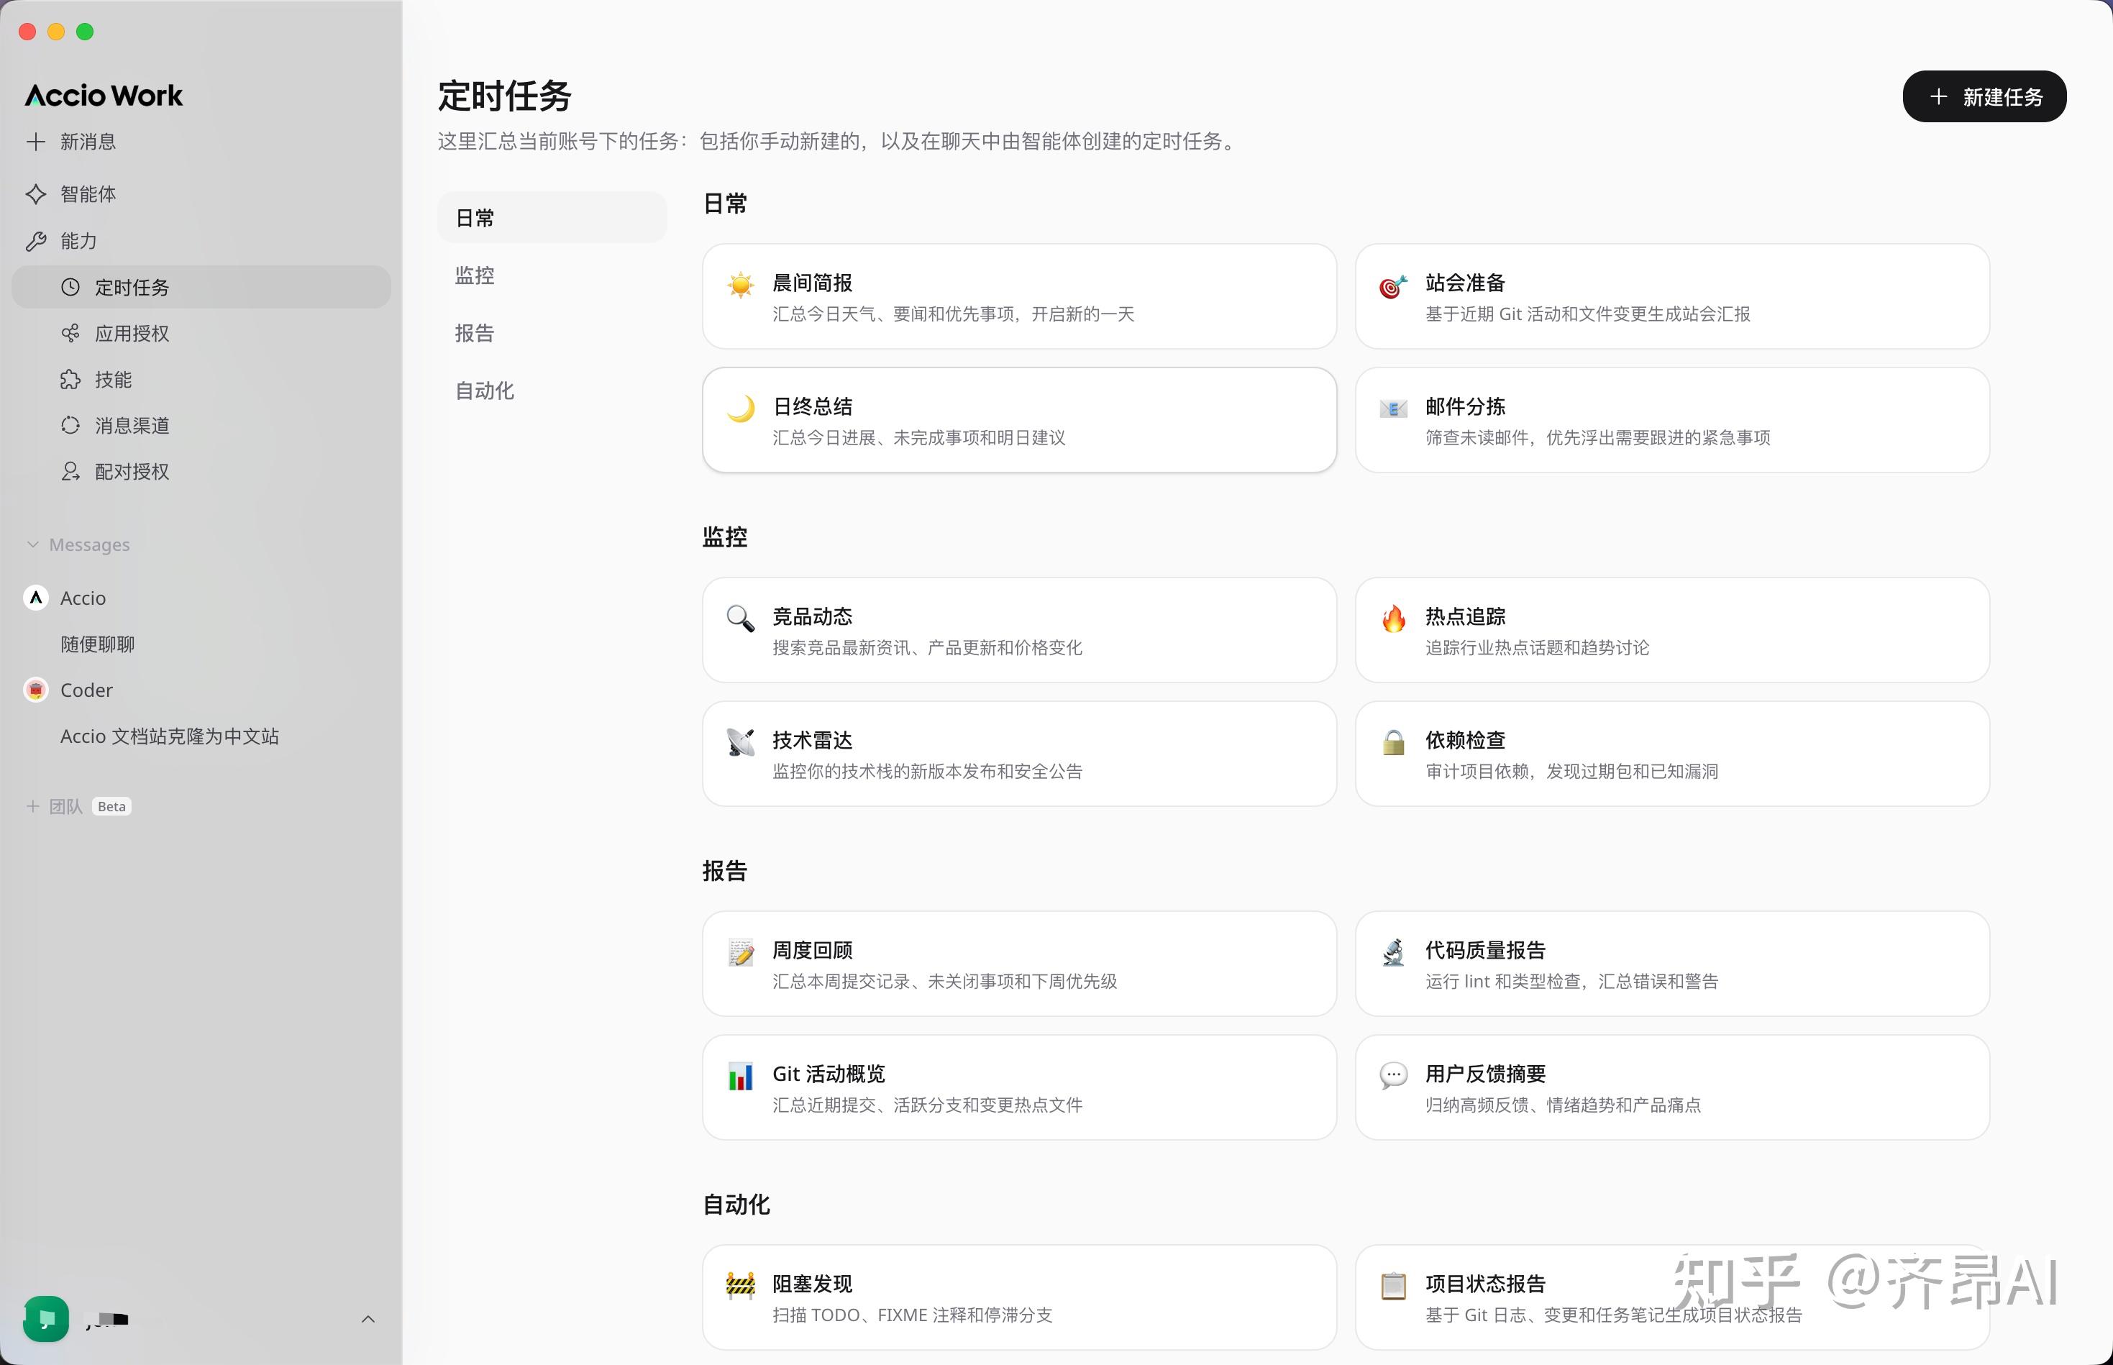Click 消息渠道 label in sidebar
The height and width of the screenshot is (1365, 2113).
pos(132,426)
